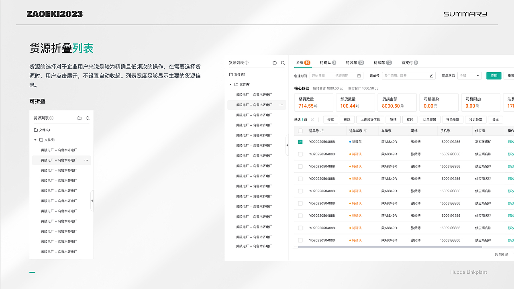Click the 运单提报 button
The height and width of the screenshot is (289, 514).
tap(429, 120)
